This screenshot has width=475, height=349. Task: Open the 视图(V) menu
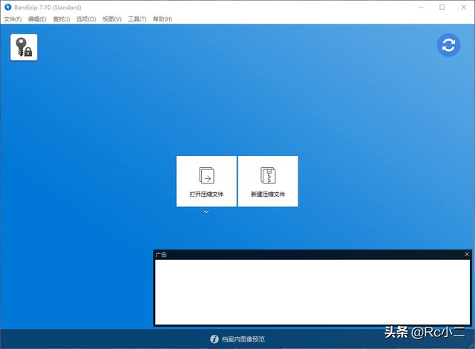(x=111, y=19)
